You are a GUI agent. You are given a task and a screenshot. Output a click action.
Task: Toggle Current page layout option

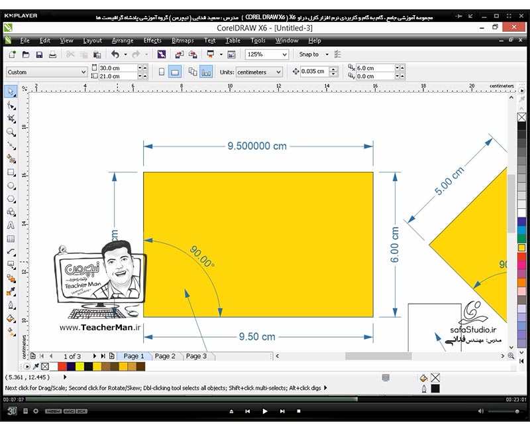(206, 72)
